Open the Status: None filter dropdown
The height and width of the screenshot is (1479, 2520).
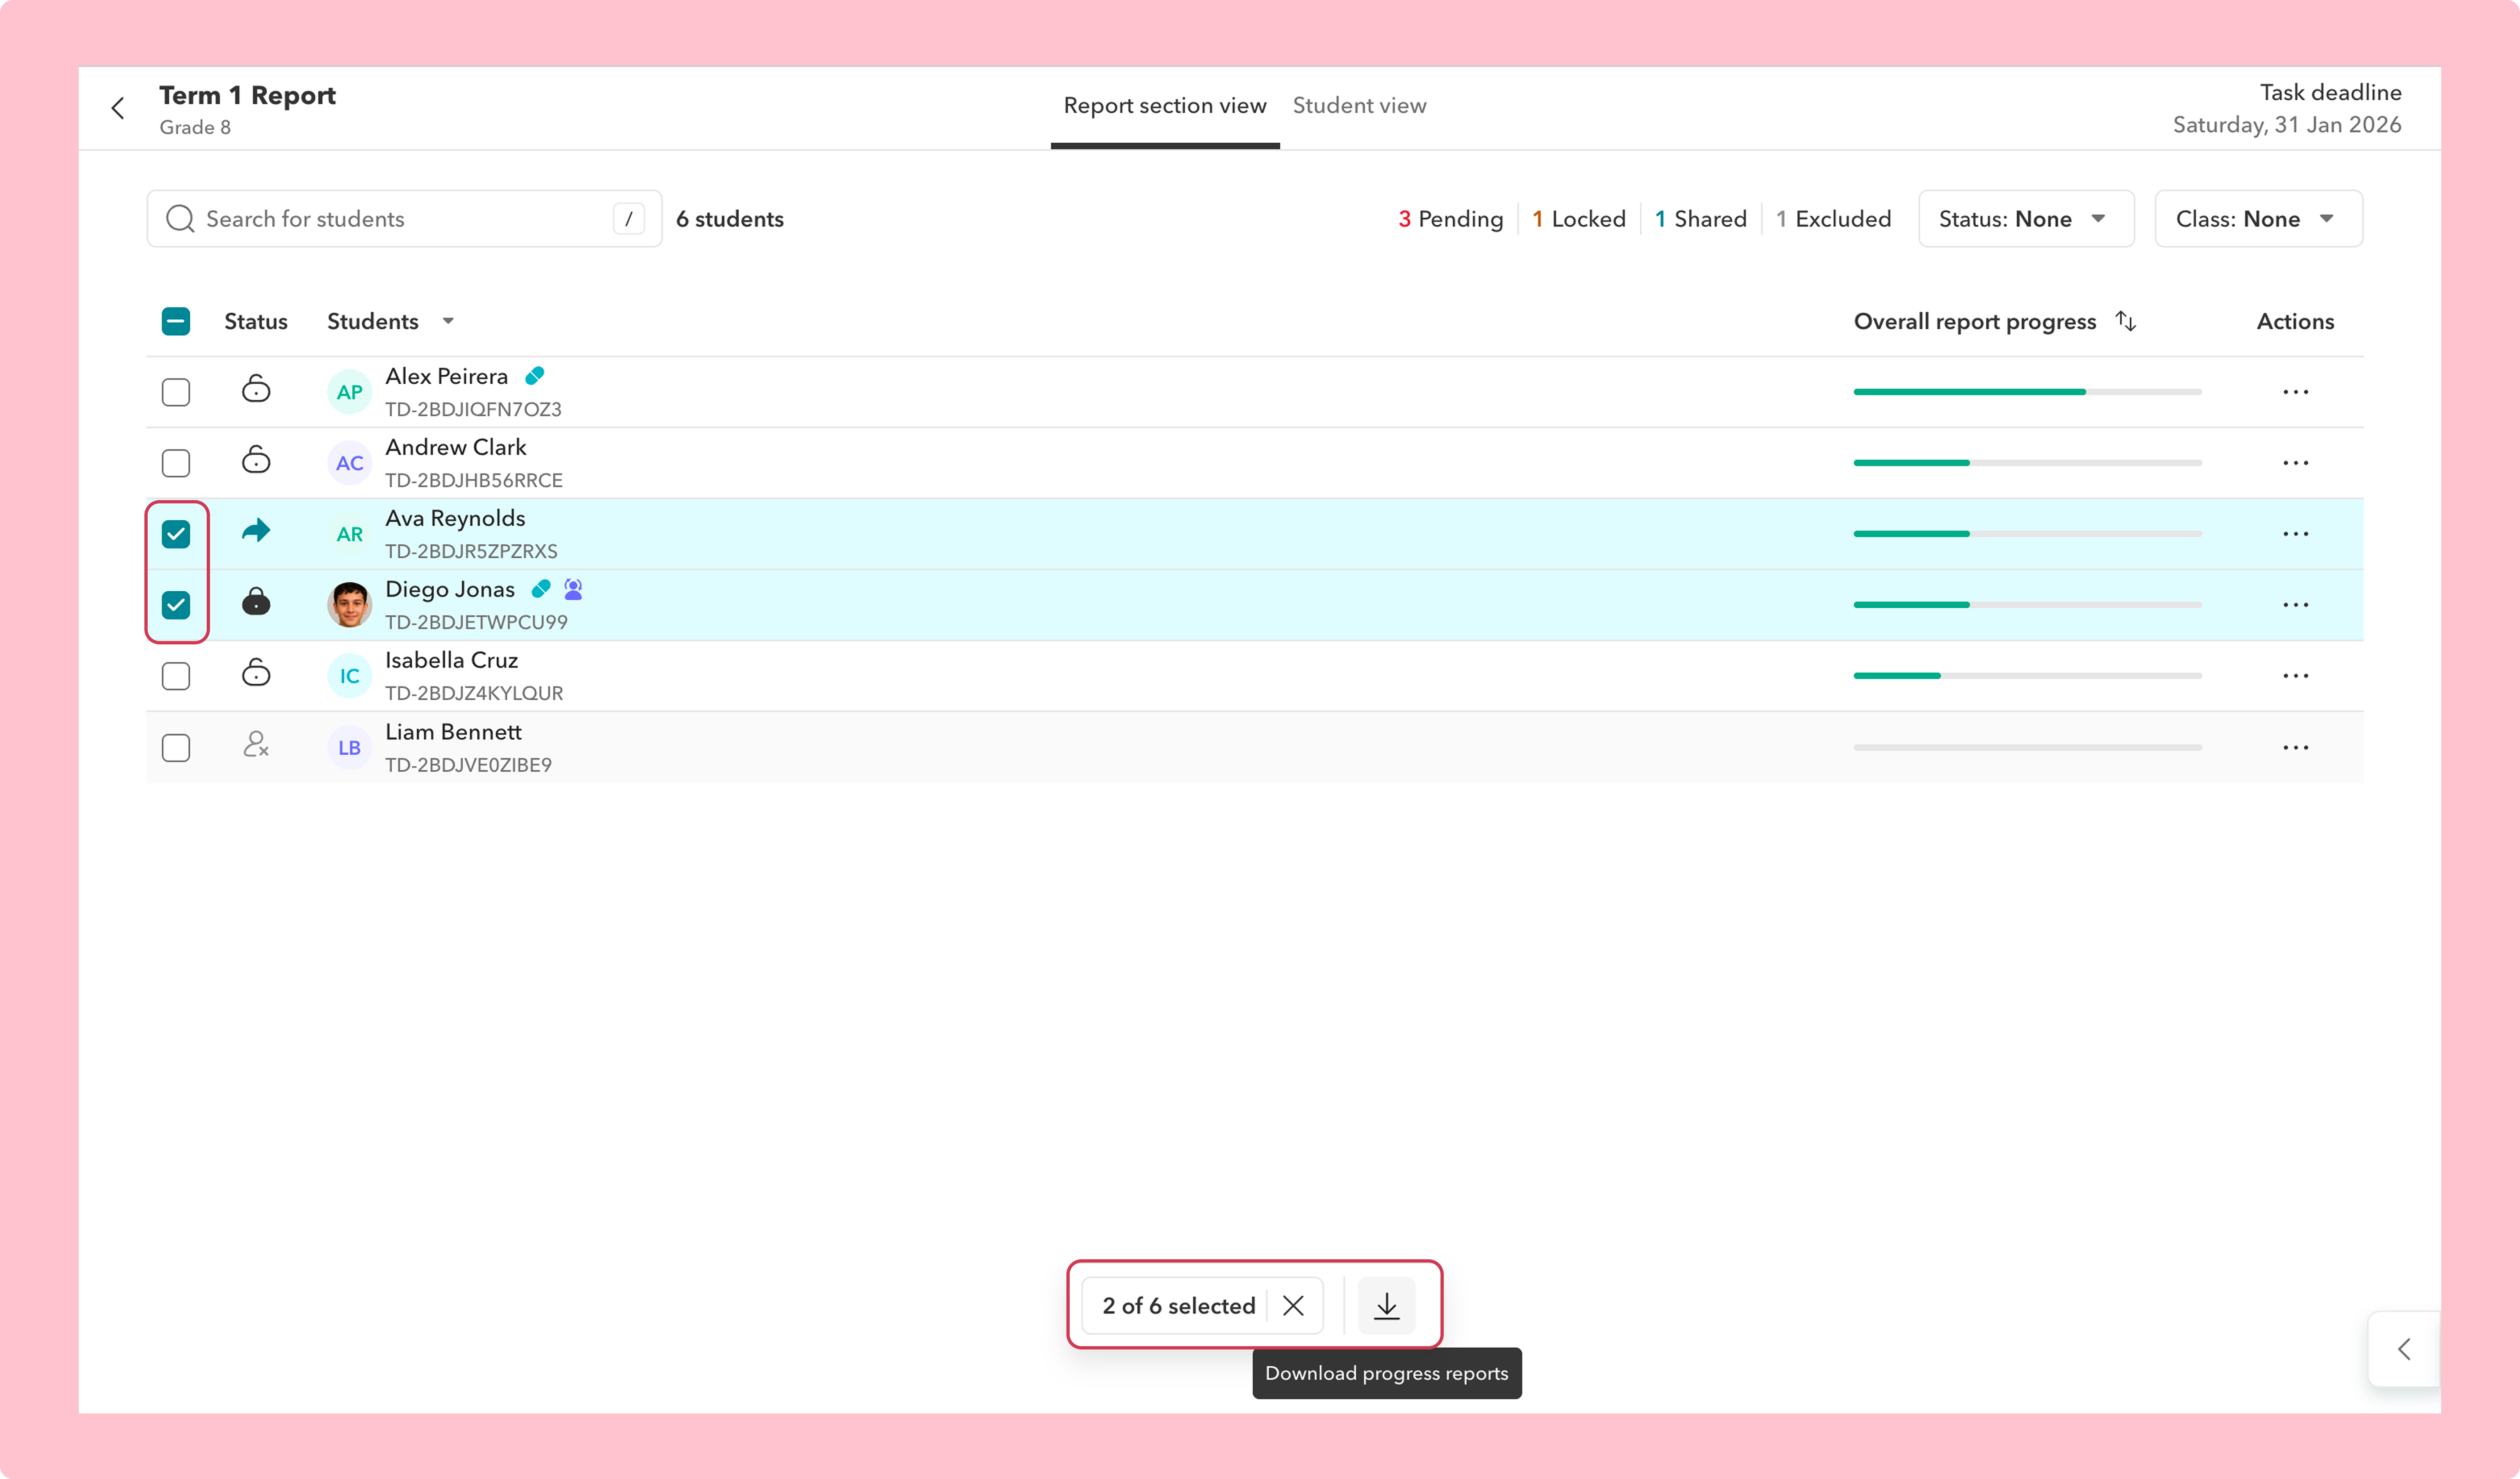click(x=2026, y=219)
